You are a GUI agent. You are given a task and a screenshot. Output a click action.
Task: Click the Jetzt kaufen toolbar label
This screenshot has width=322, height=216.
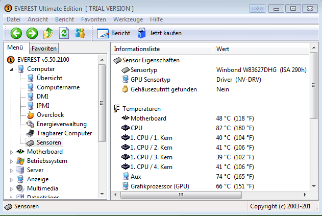pyautogui.click(x=165, y=33)
